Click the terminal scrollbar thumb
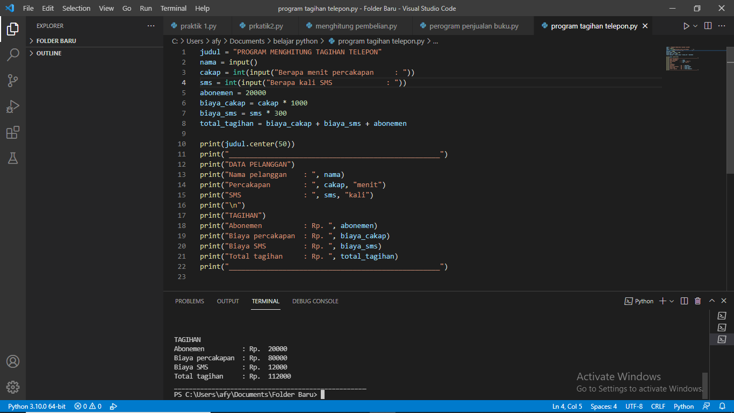This screenshot has width=734, height=413. pyautogui.click(x=705, y=386)
